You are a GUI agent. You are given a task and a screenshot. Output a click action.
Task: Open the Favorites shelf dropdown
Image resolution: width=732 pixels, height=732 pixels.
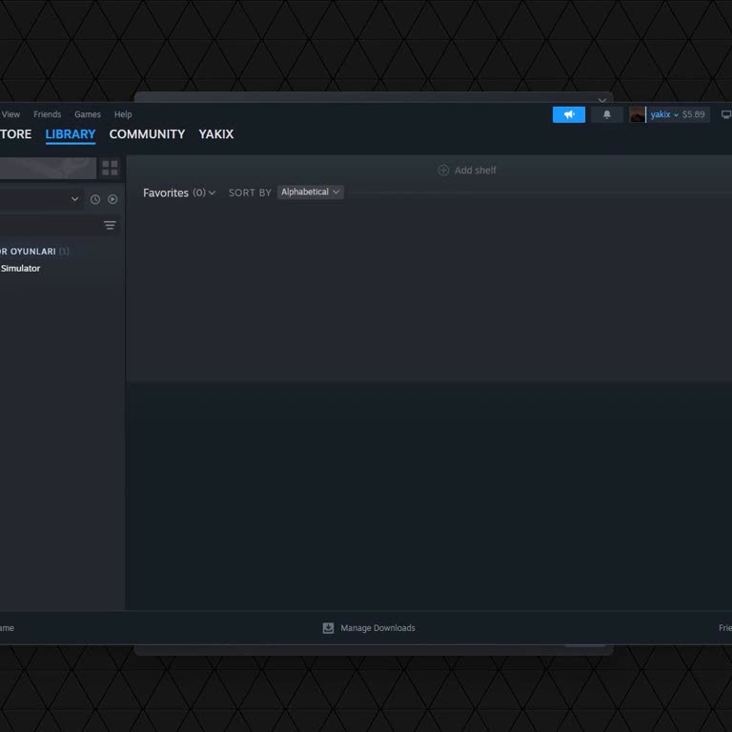pos(179,193)
